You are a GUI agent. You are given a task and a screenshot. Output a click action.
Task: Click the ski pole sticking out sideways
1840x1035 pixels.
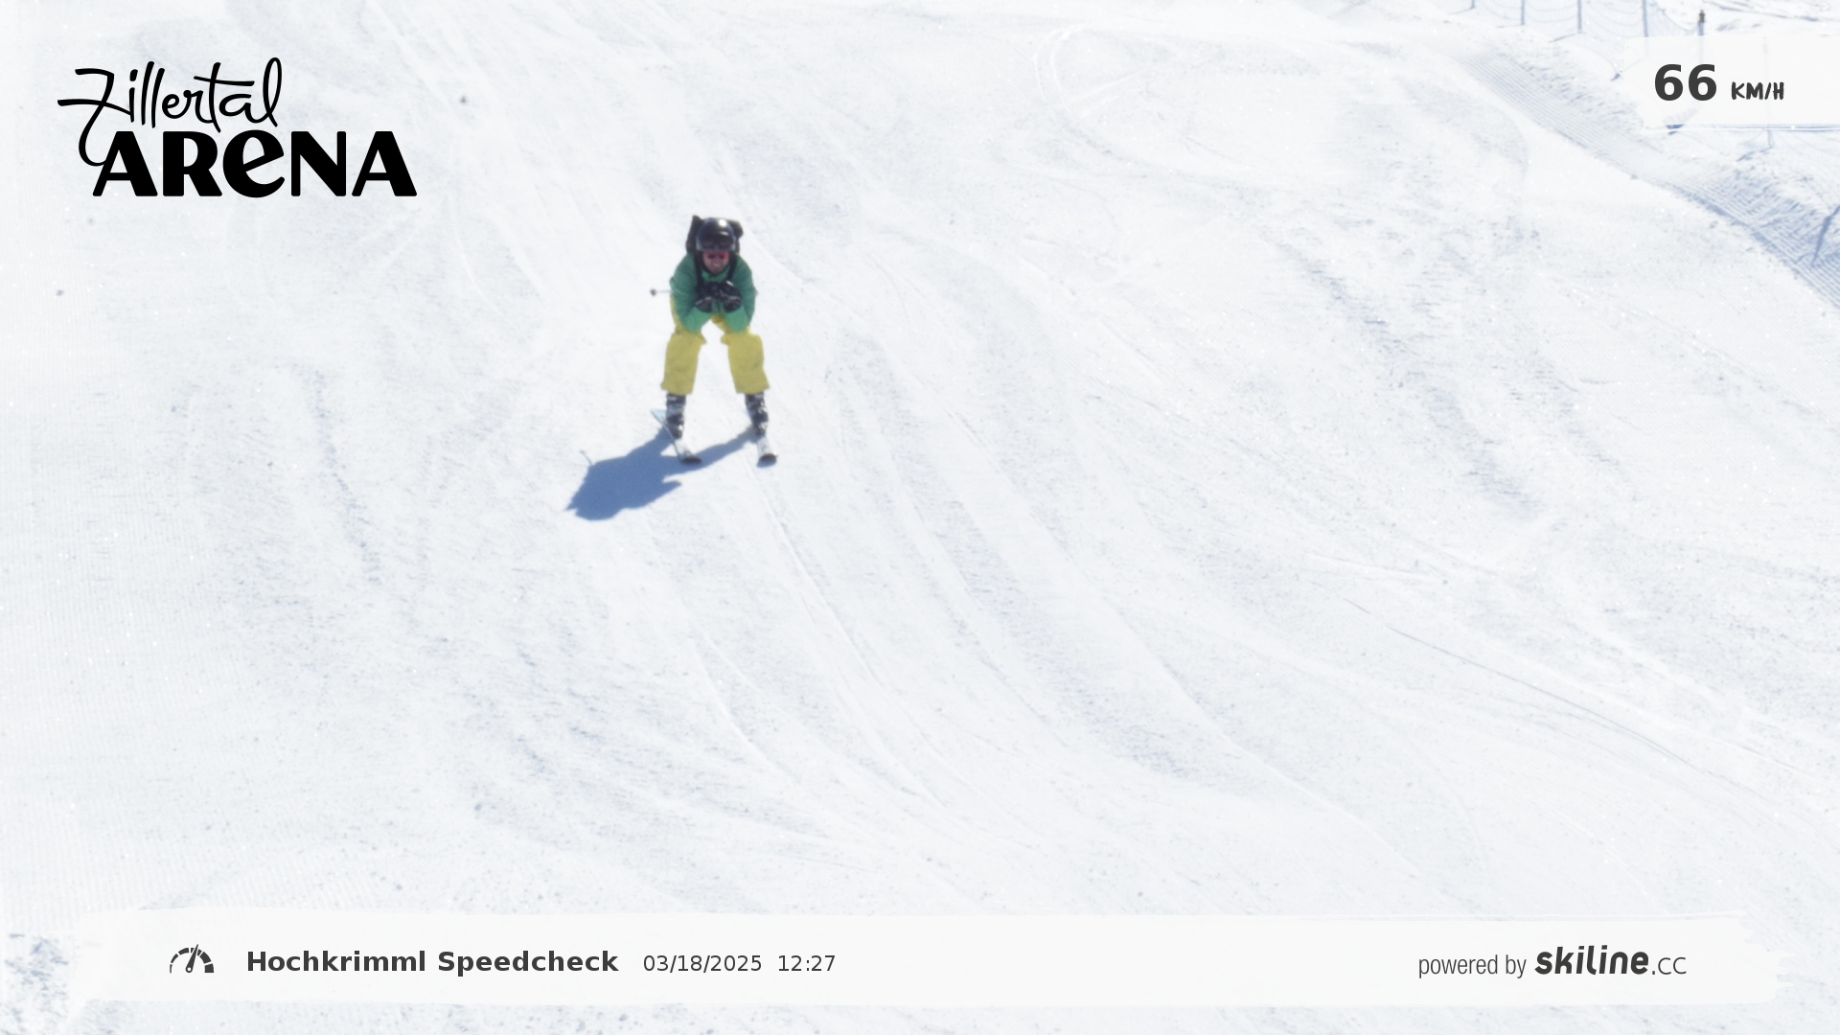click(660, 290)
